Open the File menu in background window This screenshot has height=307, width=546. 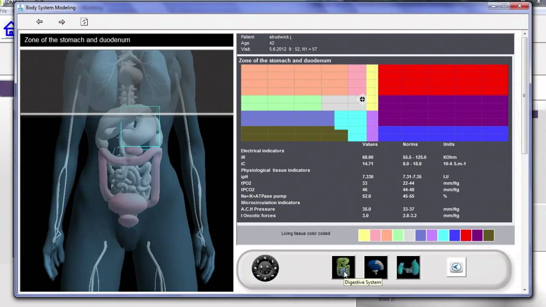3,11
